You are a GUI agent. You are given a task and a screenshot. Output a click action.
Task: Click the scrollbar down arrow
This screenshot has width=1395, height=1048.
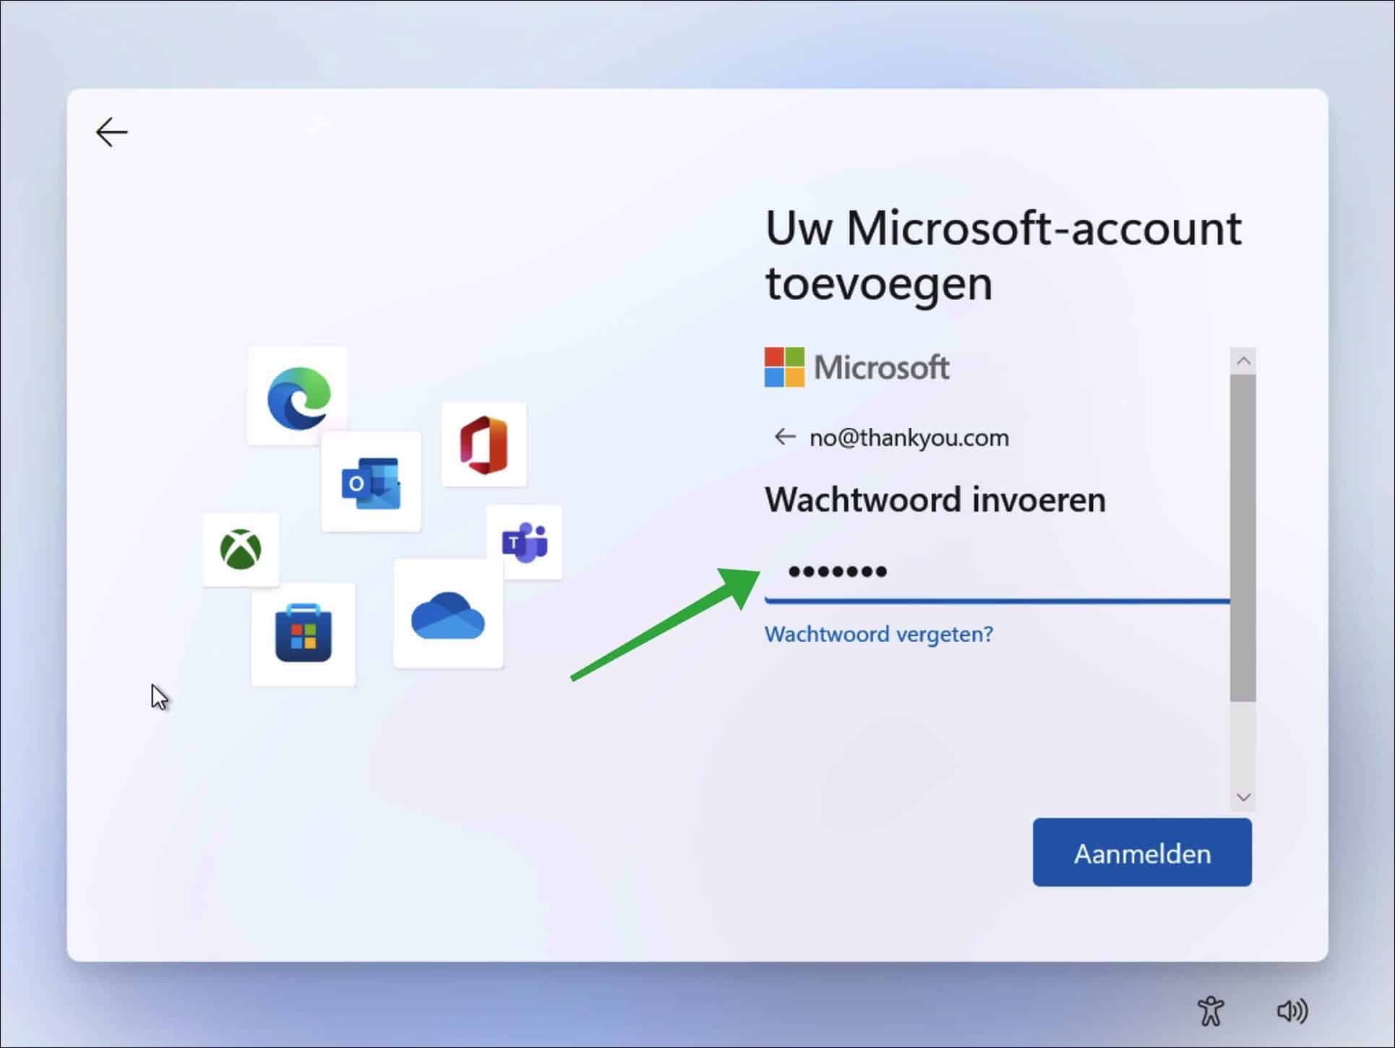(x=1243, y=797)
